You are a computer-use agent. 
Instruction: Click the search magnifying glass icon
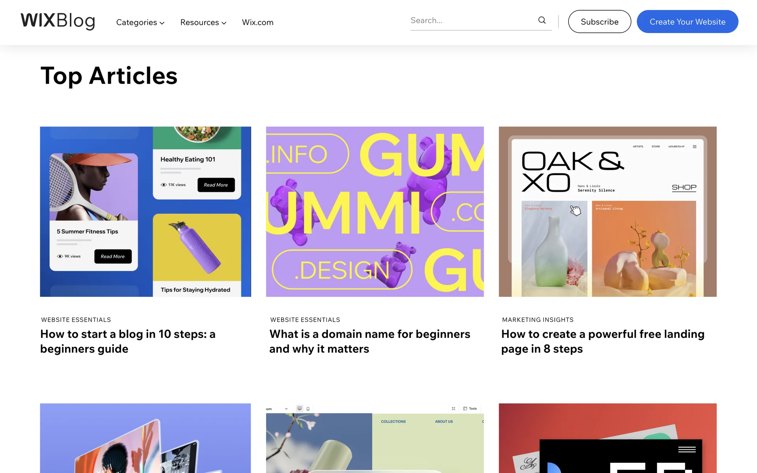tap(542, 20)
